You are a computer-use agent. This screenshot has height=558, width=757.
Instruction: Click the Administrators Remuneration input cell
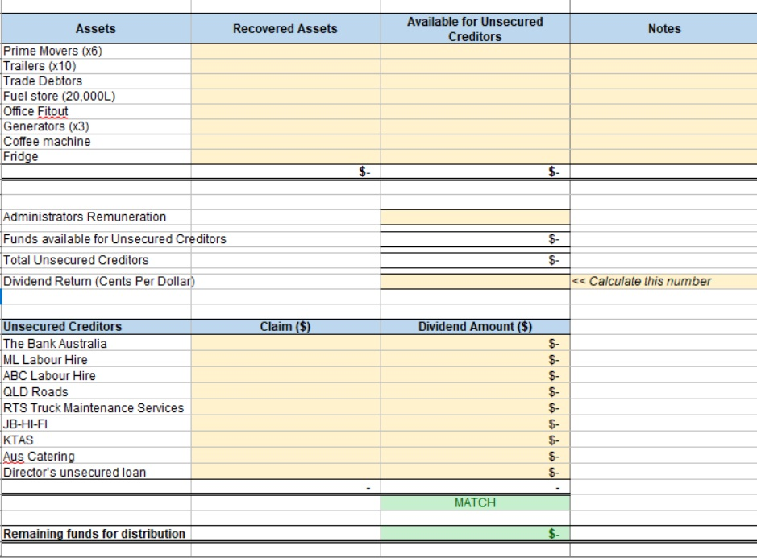[x=475, y=217]
